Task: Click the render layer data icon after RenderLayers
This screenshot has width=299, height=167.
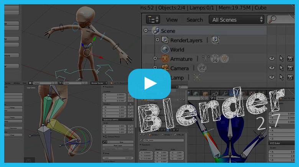Action: coord(215,40)
